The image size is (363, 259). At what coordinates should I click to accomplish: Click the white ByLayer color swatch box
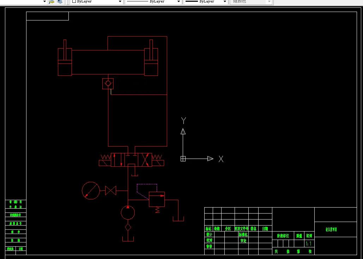click(x=74, y=1)
